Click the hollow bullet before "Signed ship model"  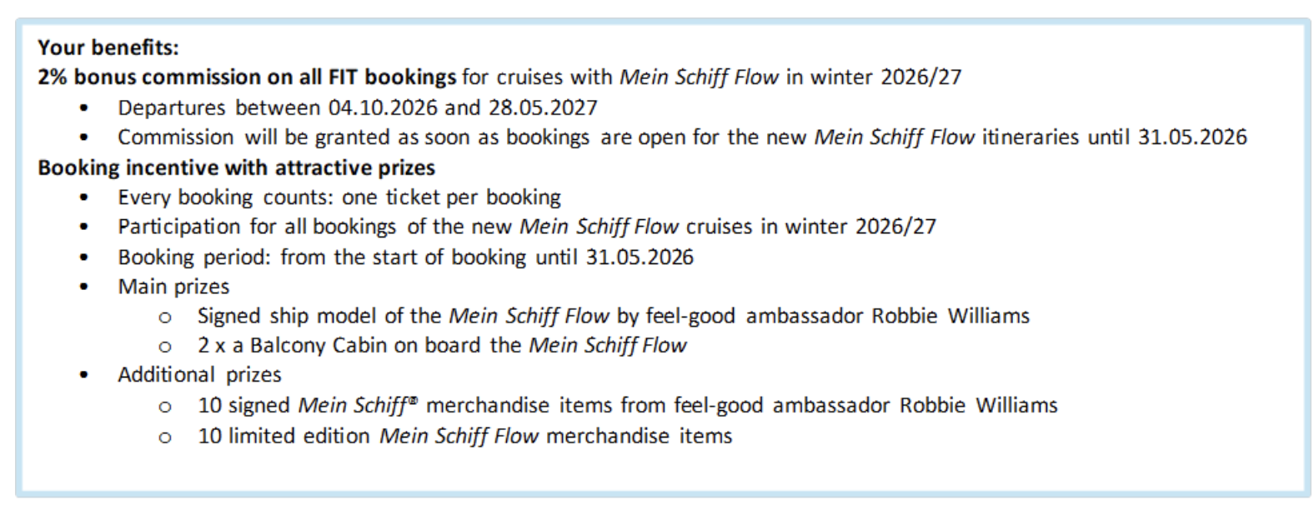165,317
